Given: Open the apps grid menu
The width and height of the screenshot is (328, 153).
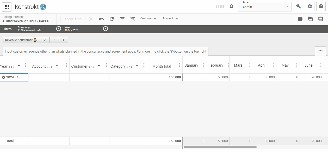Looking at the screenshot, I should coord(7,7).
